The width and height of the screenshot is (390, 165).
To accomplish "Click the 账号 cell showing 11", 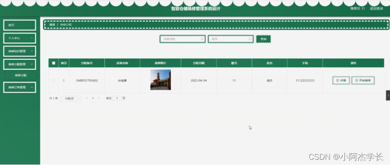I will point(234,81).
